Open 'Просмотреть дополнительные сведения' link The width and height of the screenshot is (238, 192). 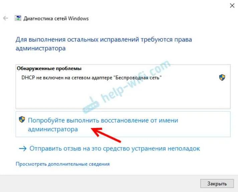point(62,164)
